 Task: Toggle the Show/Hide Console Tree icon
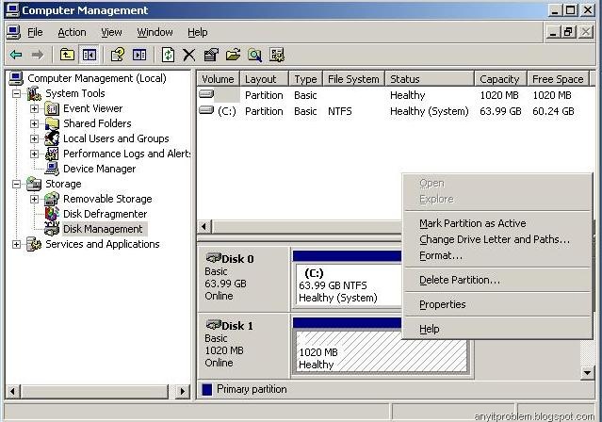[89, 55]
